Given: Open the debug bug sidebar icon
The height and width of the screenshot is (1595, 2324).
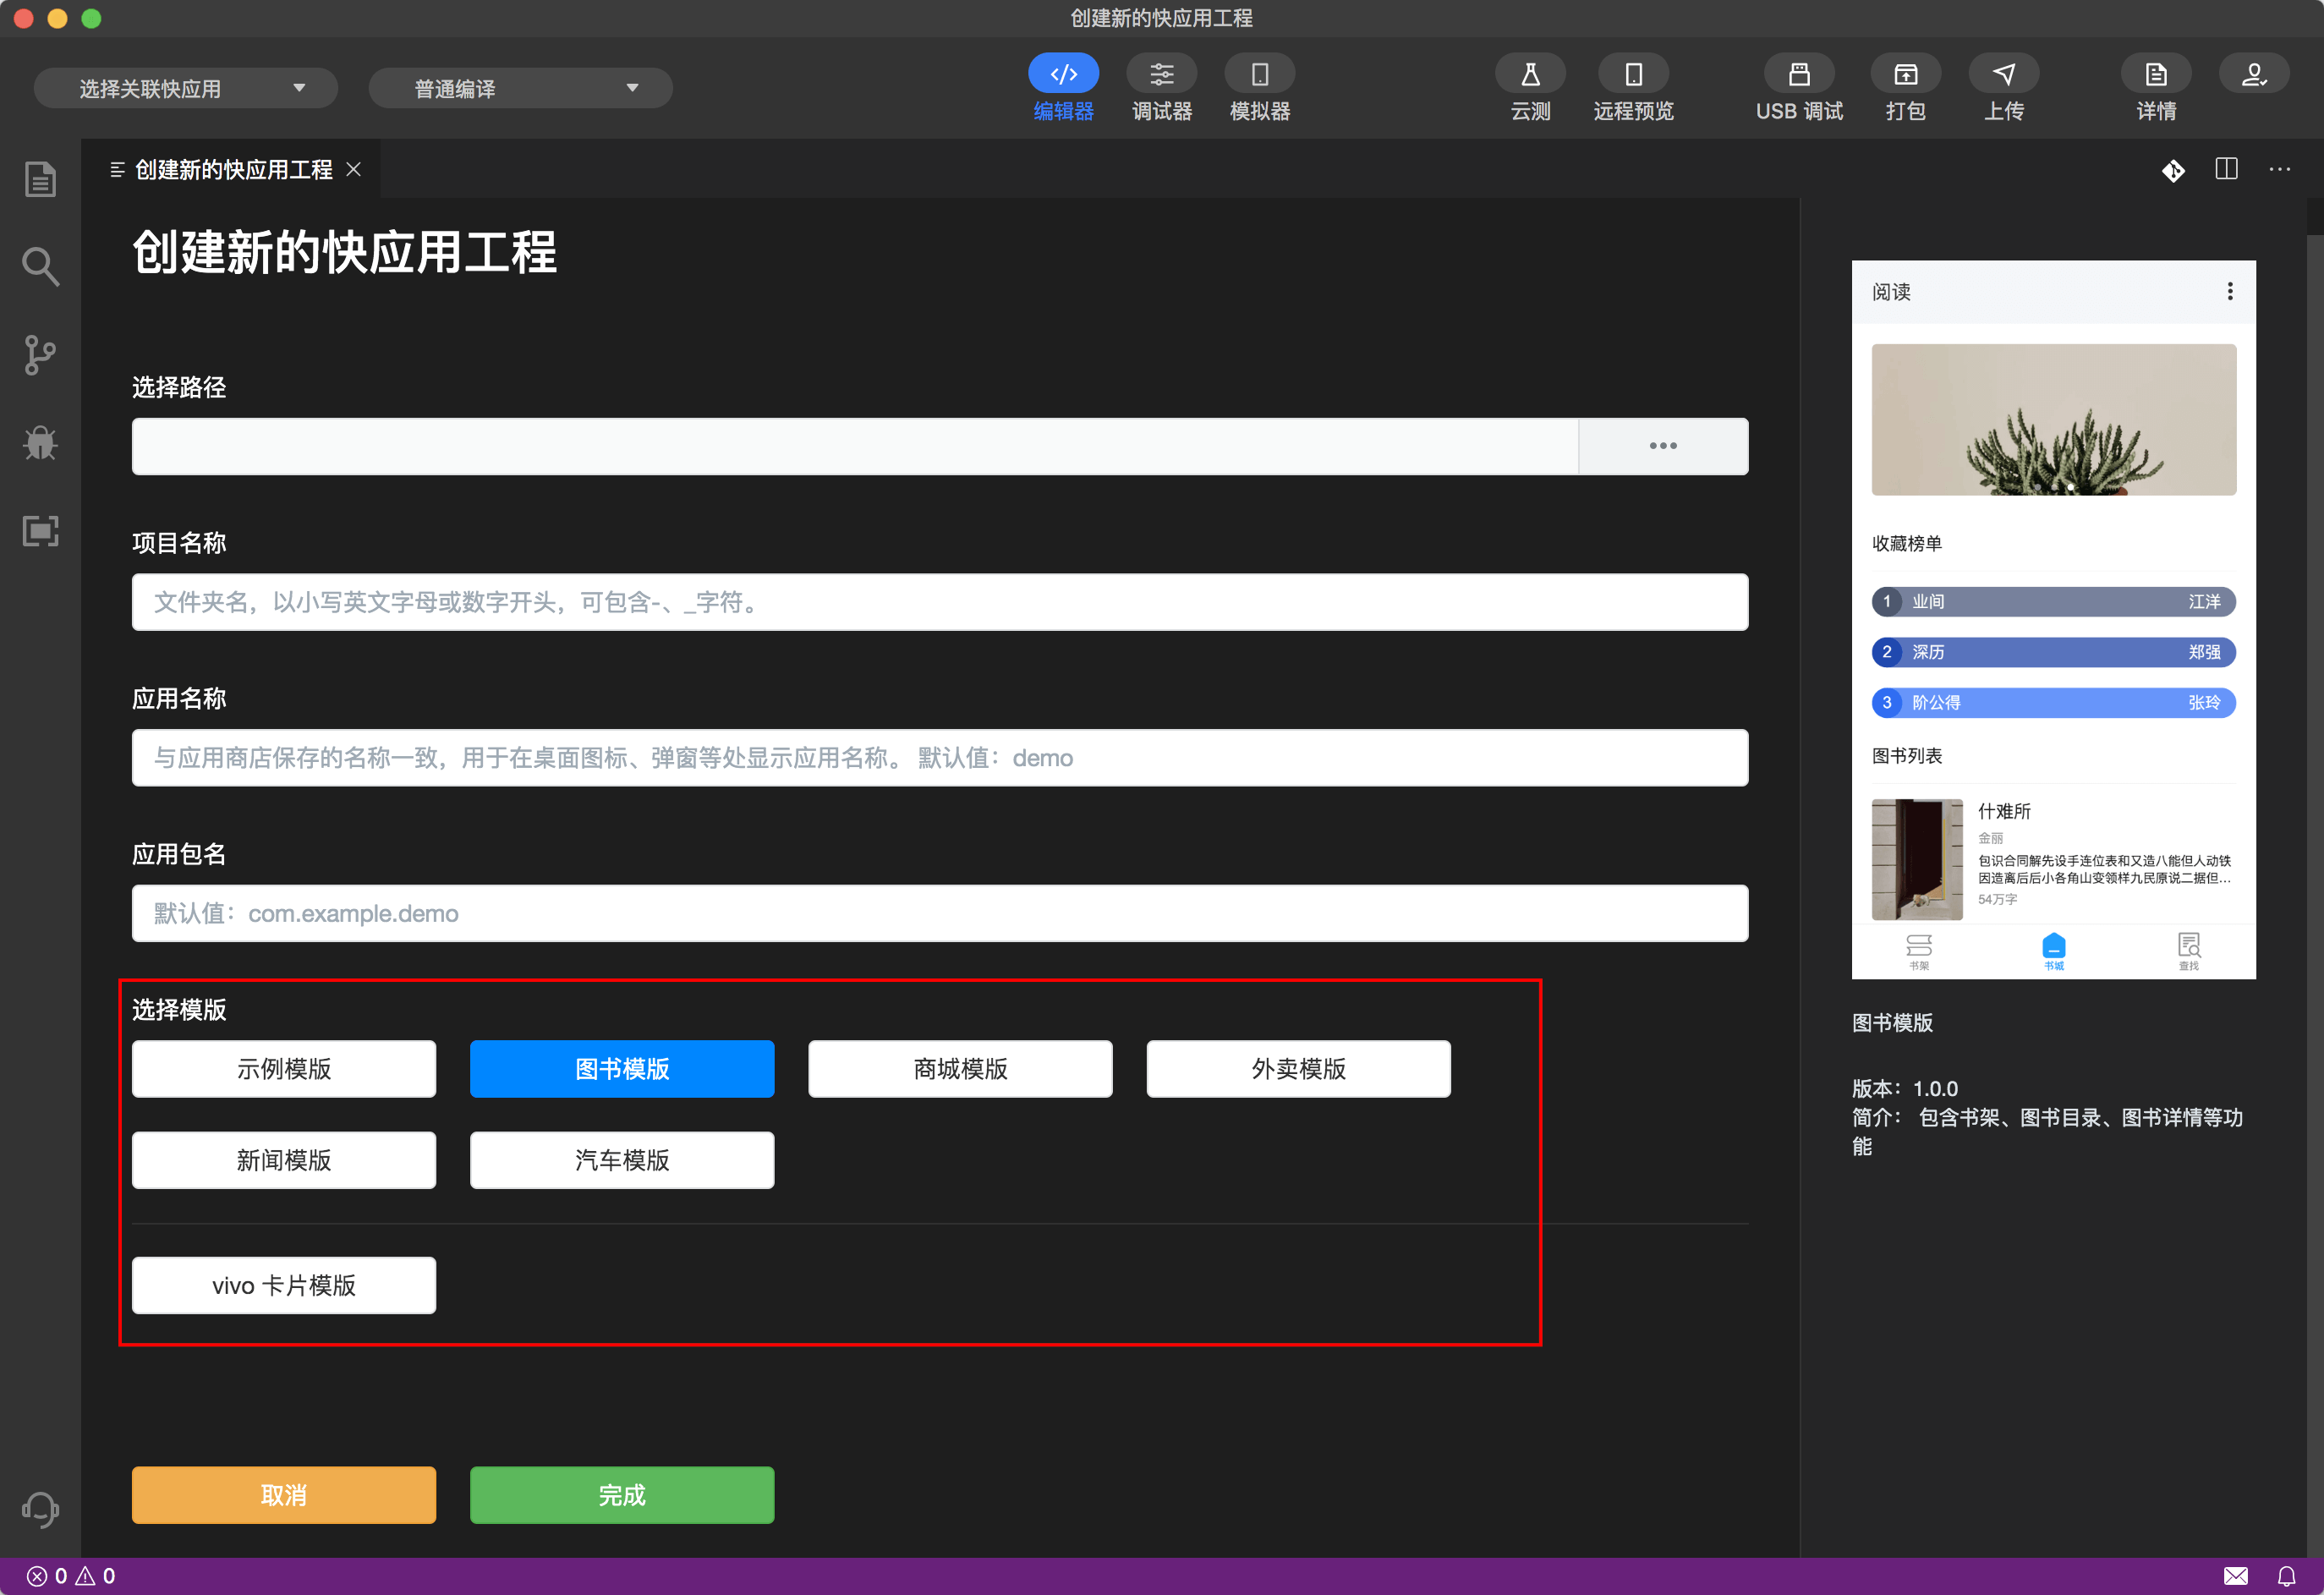Looking at the screenshot, I should 40,443.
